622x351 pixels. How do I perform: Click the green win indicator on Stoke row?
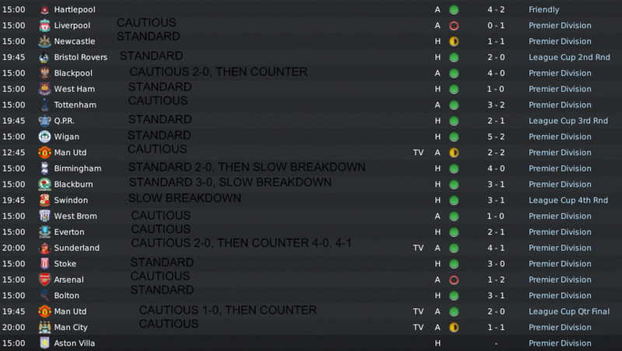pyautogui.click(x=454, y=263)
